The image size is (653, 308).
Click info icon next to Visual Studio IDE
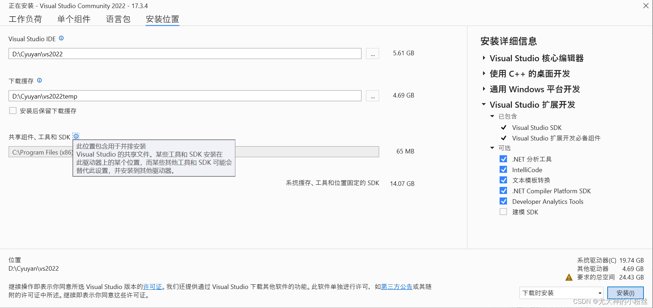tap(61, 38)
